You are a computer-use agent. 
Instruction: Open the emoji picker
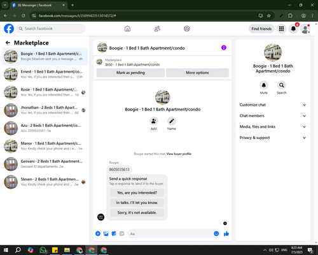click(x=216, y=234)
